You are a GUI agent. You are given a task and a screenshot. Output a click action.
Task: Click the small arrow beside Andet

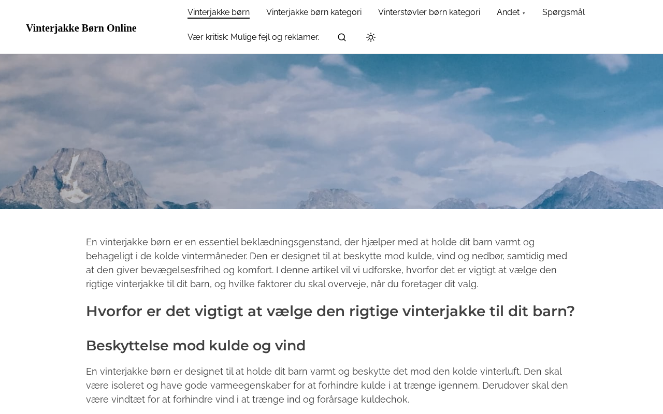[524, 13]
